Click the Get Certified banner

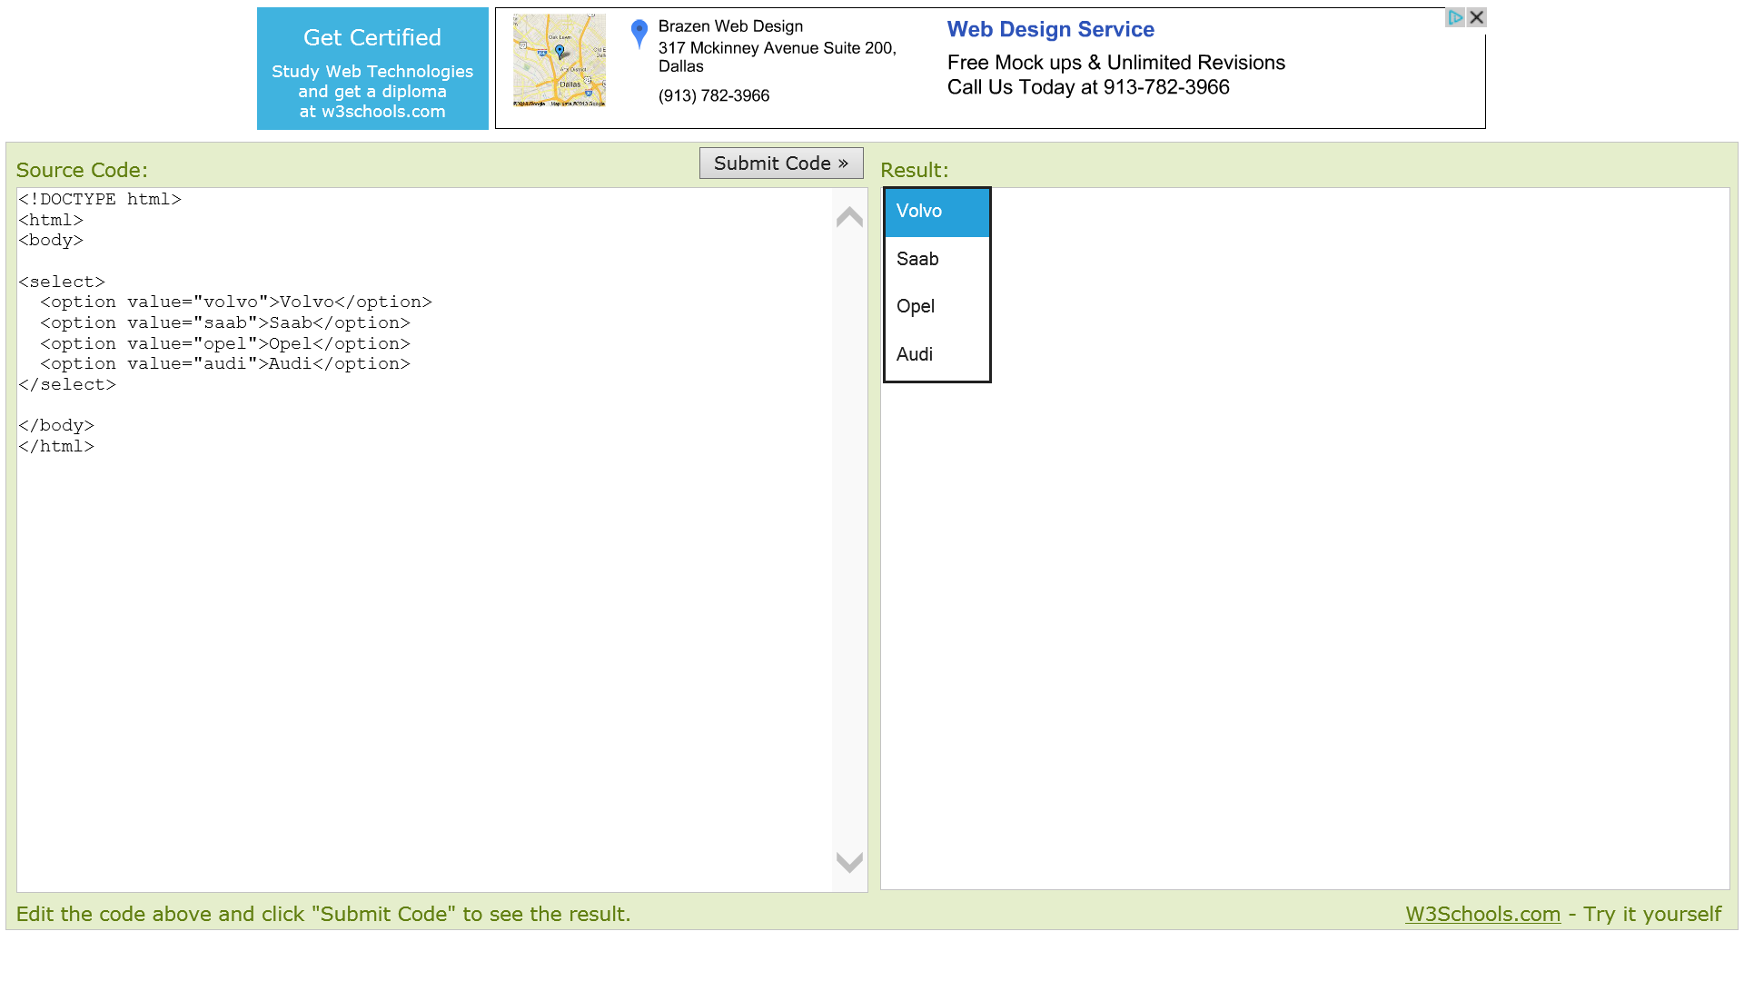click(x=372, y=69)
